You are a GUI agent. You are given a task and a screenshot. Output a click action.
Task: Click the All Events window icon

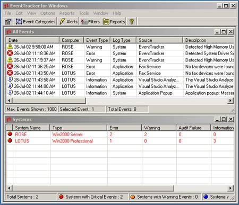8,32
